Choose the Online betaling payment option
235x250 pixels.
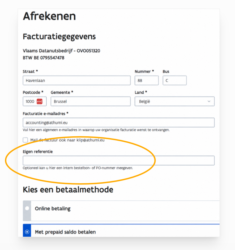click(x=121, y=211)
